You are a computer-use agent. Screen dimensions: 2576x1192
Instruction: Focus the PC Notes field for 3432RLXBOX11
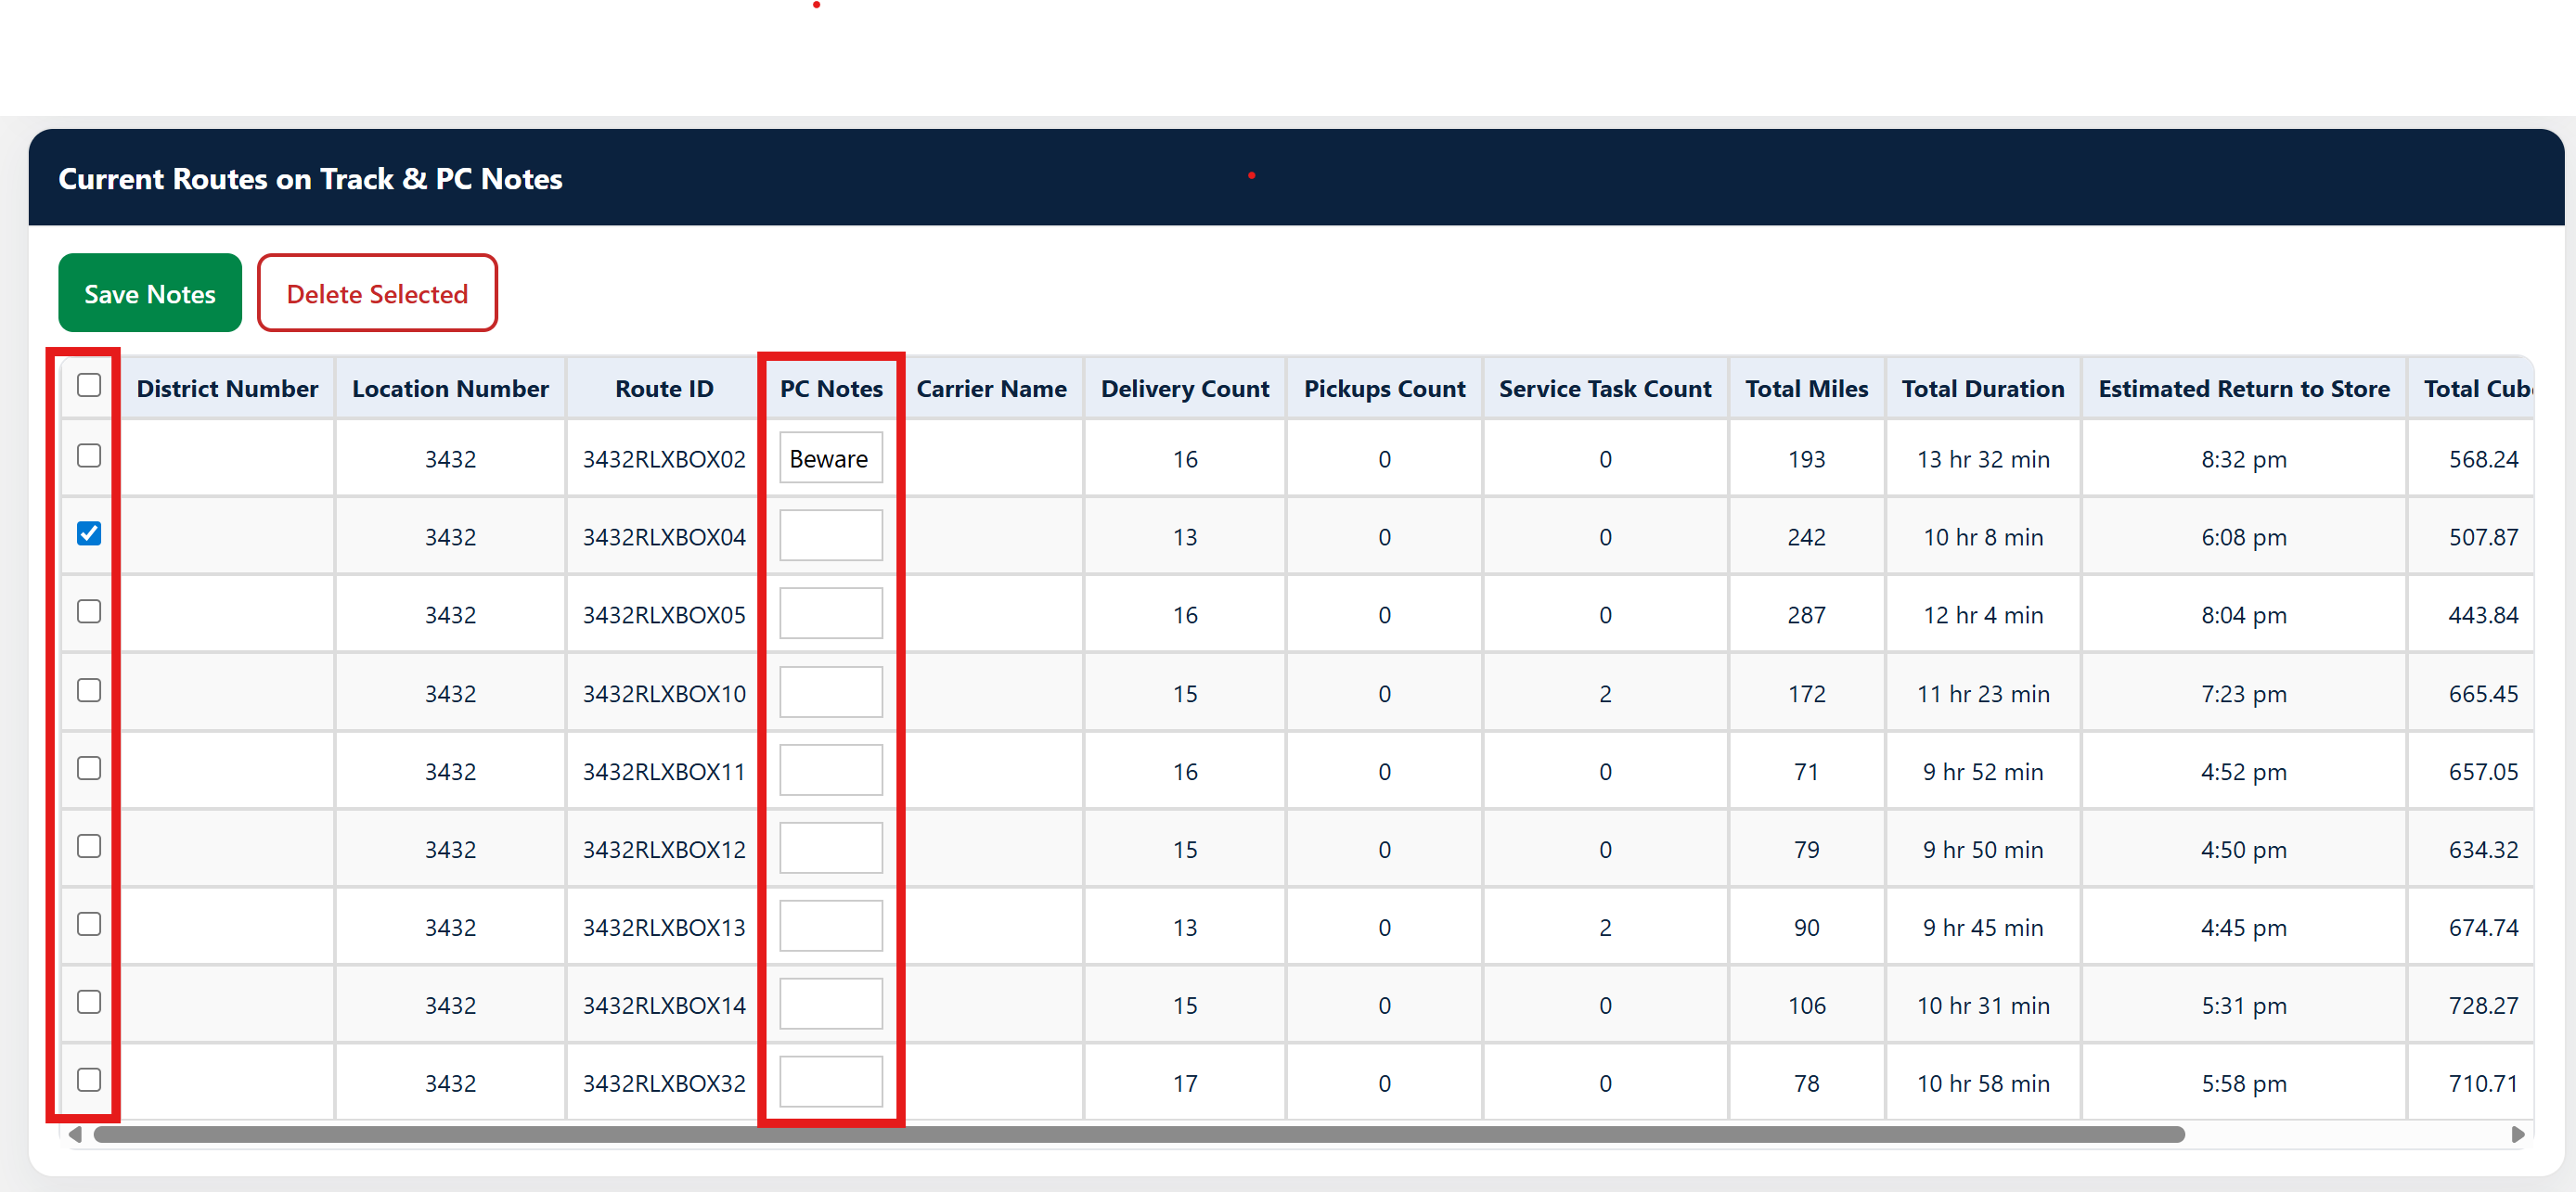(x=830, y=770)
